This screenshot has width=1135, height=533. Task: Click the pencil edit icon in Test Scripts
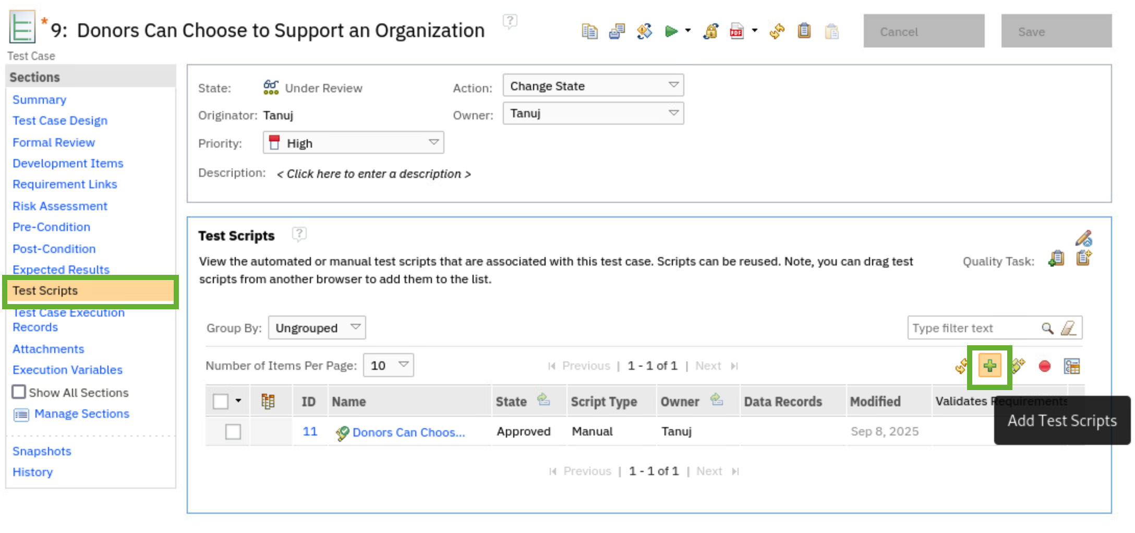pos(1083,238)
